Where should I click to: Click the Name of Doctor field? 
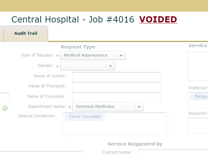[x=116, y=76]
